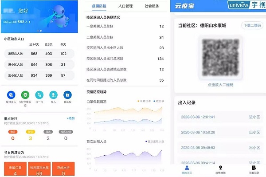Open the 看监控 video icon
Image resolution: width=266 pixels, height=177 pixels.
coord(67,95)
